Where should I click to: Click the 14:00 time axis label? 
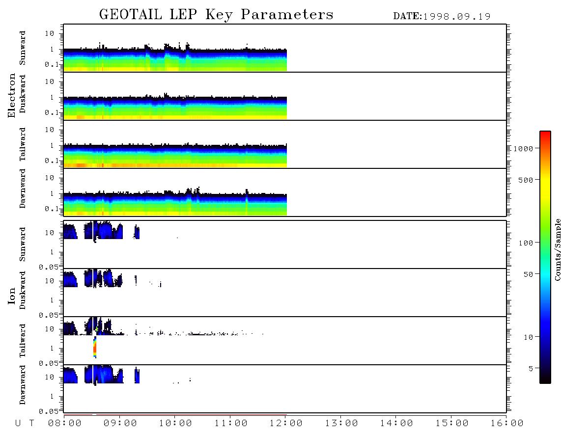(x=396, y=424)
